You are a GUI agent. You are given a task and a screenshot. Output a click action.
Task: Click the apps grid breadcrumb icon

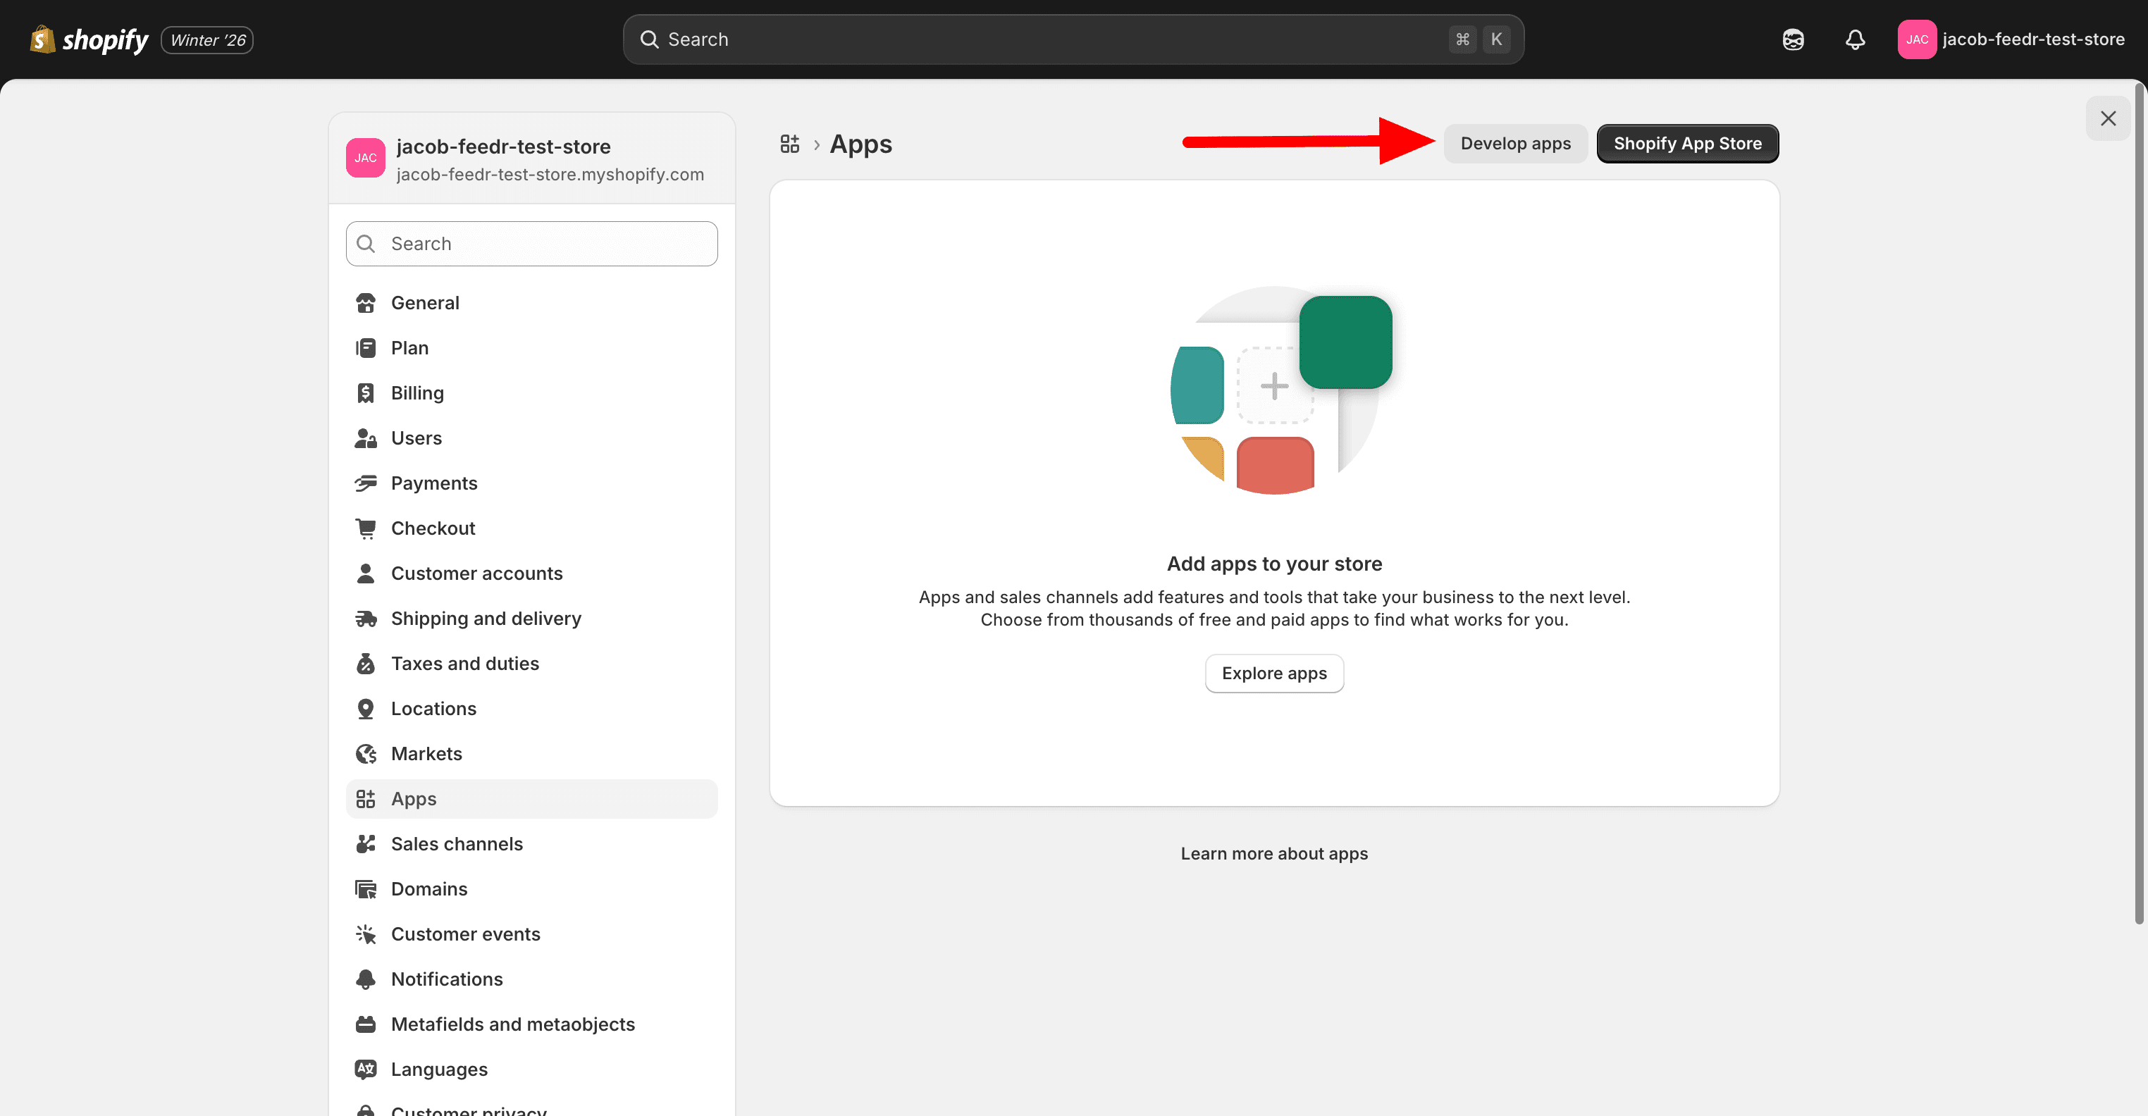pos(789,144)
